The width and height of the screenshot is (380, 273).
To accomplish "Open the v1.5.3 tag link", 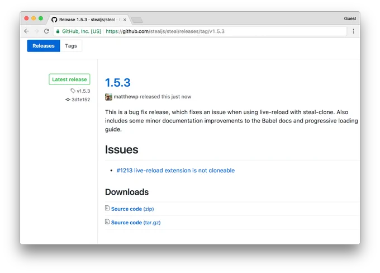I will point(83,91).
